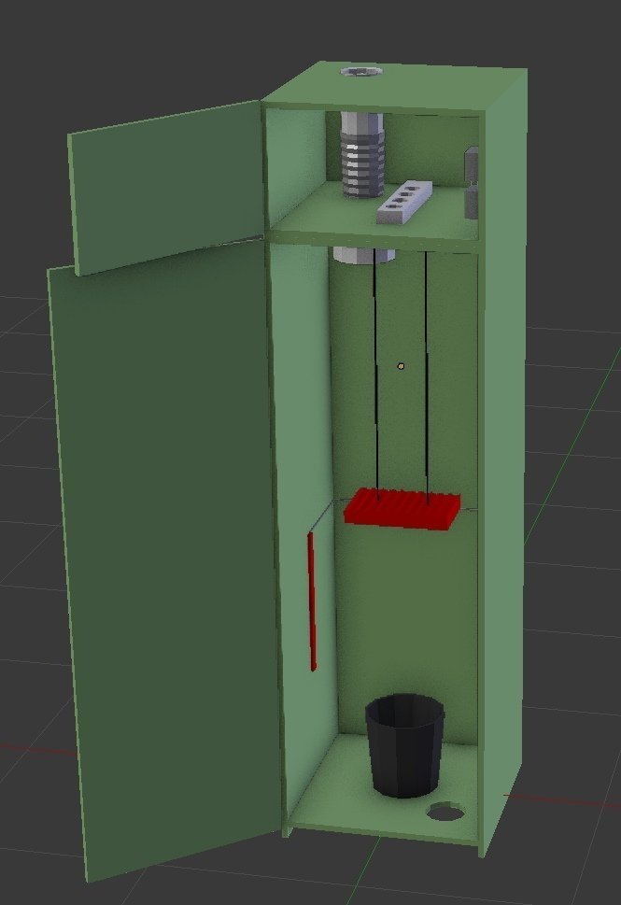Select the small open upper door
Viewport: 621px width, 905px height.
point(167,188)
